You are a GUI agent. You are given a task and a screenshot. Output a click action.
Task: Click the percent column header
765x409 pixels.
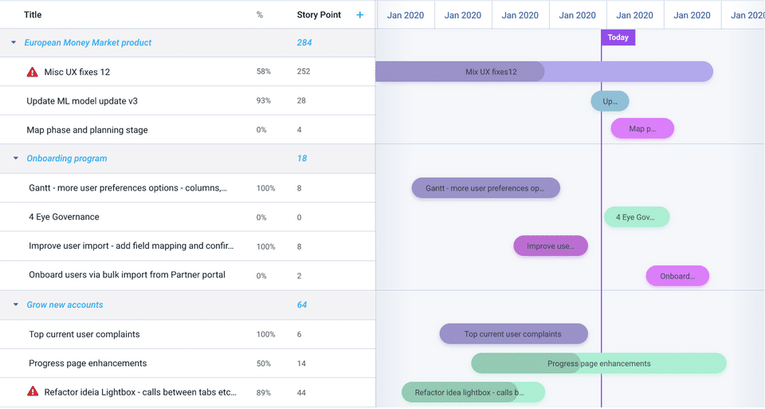pos(260,14)
